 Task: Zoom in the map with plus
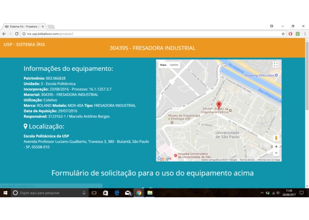[x=276, y=147]
